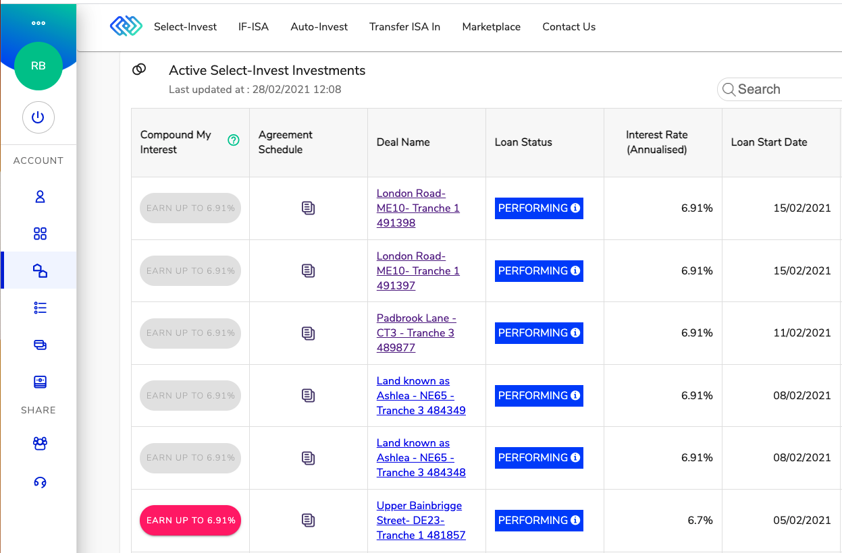842x553 pixels.
Task: Click the pink EARN UP TO 6.91% button
Action: [x=190, y=520]
